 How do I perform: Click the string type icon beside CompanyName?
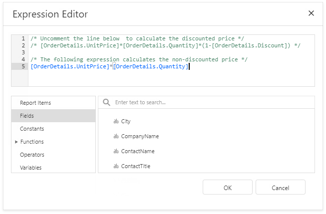coord(116,136)
